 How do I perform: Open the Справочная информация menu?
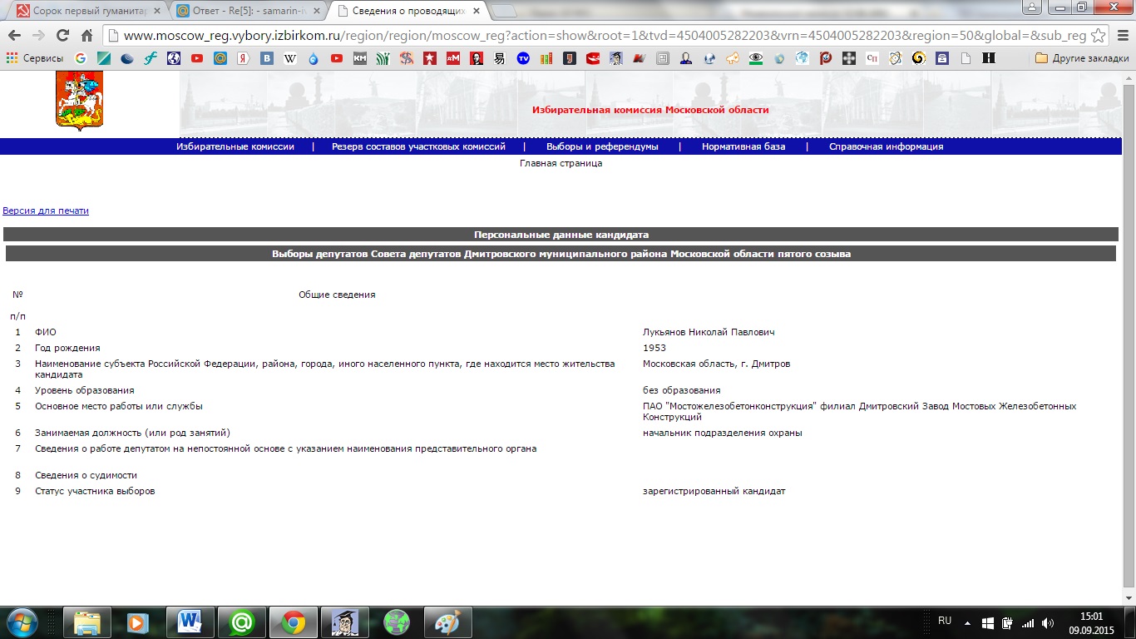886,146
